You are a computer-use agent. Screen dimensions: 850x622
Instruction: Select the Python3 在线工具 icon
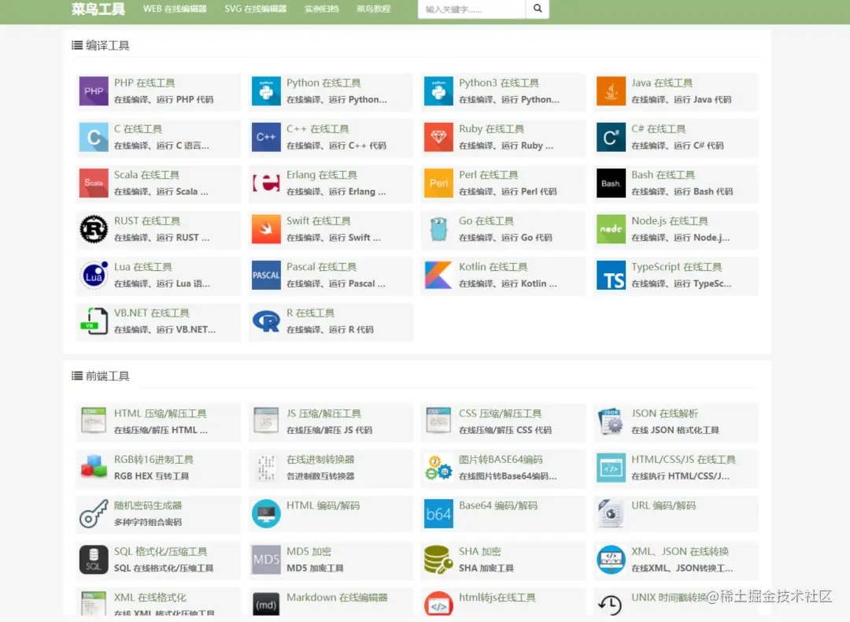(438, 92)
